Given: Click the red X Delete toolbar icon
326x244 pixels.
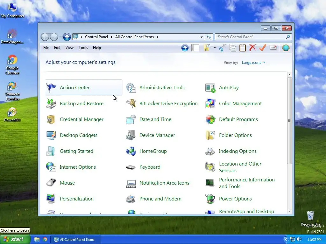Looking at the screenshot, I should pos(252,48).
